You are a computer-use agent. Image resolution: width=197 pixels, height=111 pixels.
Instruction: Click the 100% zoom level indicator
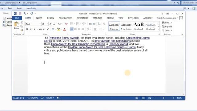[x=179, y=98]
